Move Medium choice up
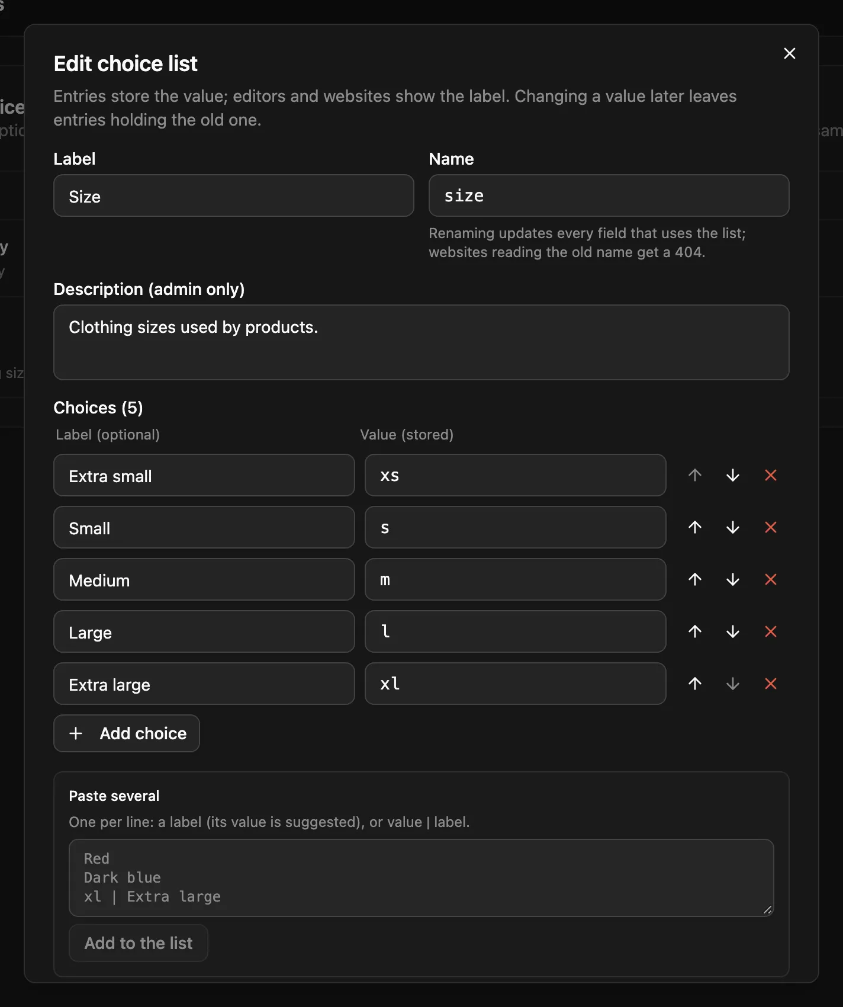843x1007 pixels. [695, 579]
